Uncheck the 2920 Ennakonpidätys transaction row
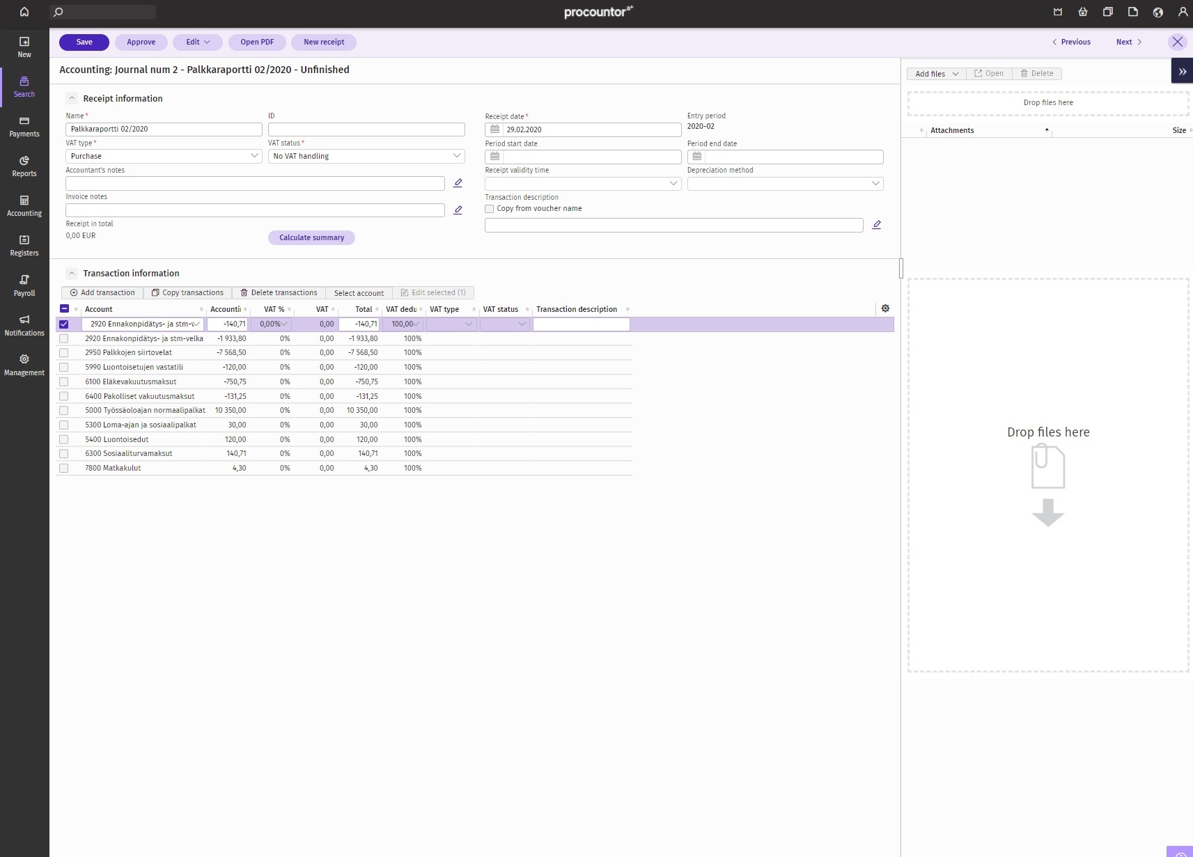Screen dimensions: 1193x857 point(64,324)
